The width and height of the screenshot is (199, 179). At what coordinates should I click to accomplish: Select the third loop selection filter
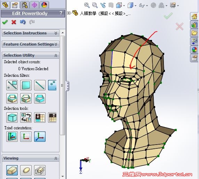click(x=40, y=98)
